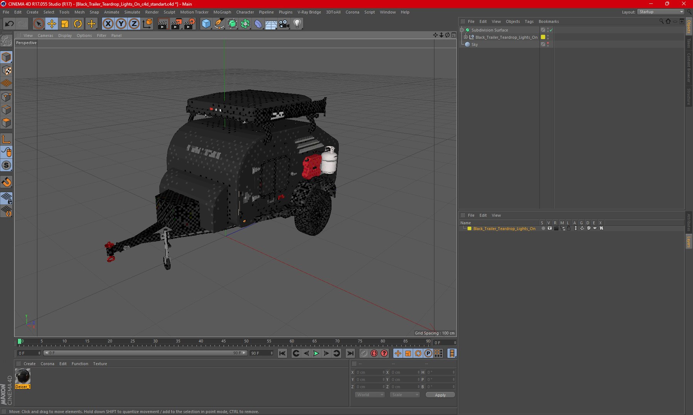Open Edit Render Settings icon

189,24
